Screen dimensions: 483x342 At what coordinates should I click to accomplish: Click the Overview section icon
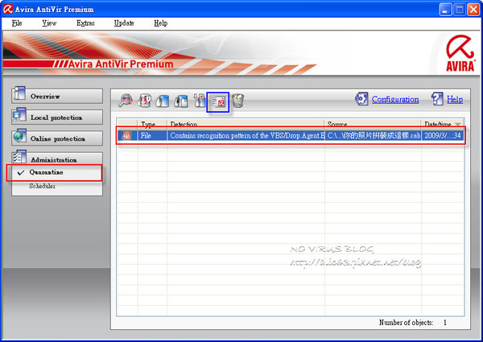pyautogui.click(x=19, y=93)
